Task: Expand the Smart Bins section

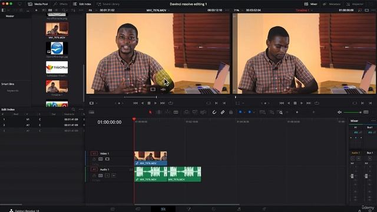Action: coord(8,84)
